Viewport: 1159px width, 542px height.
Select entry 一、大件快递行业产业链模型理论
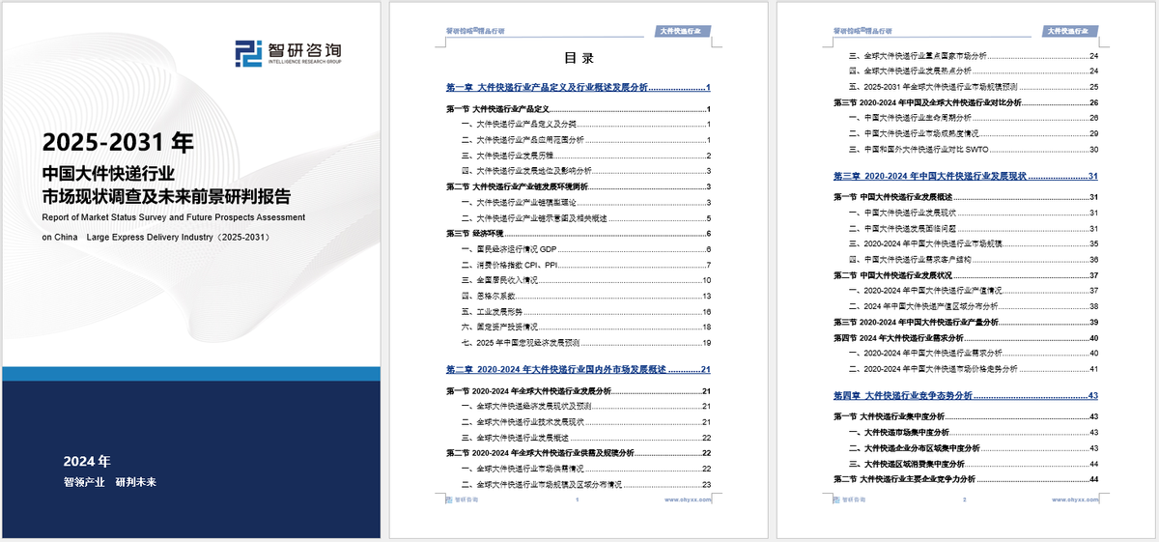(x=585, y=203)
